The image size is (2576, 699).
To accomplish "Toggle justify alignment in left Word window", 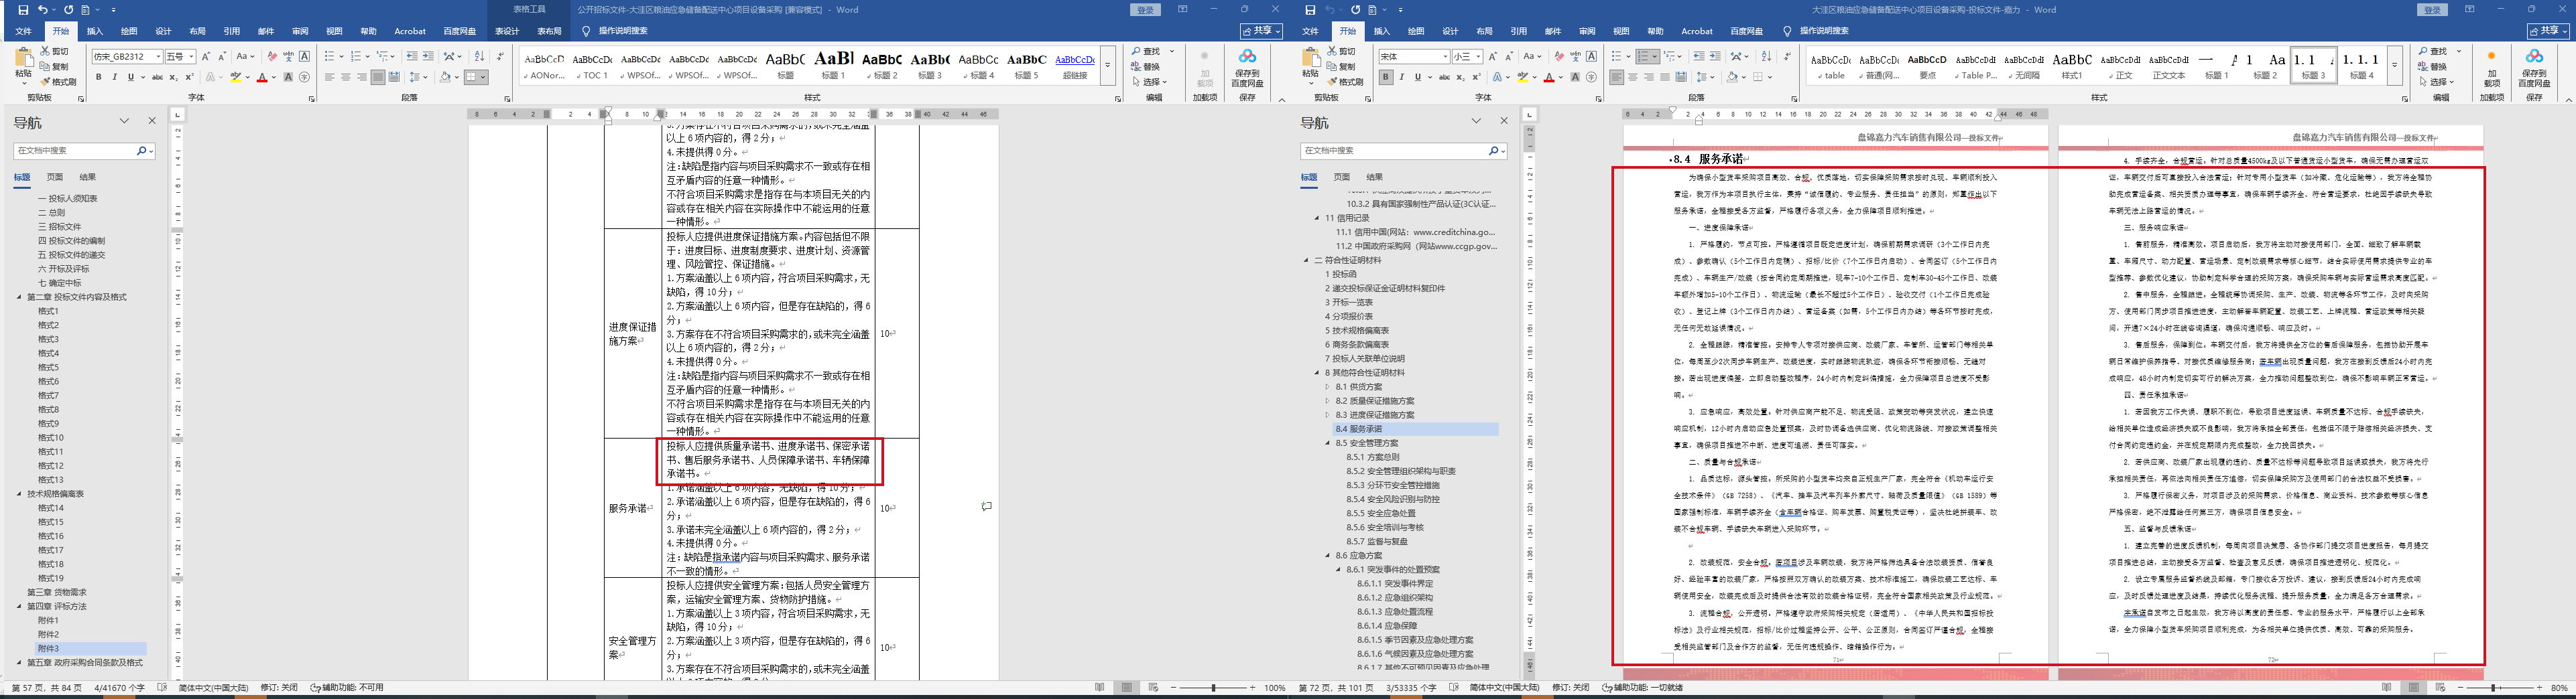I will pos(378,77).
